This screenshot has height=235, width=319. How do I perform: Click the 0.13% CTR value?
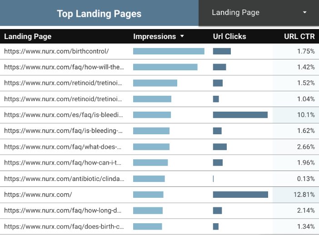coord(306,179)
